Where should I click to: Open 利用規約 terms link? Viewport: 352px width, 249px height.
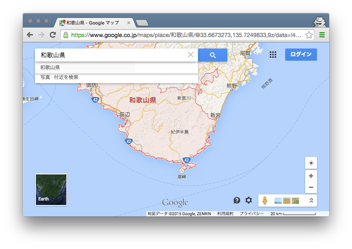[x=225, y=214]
